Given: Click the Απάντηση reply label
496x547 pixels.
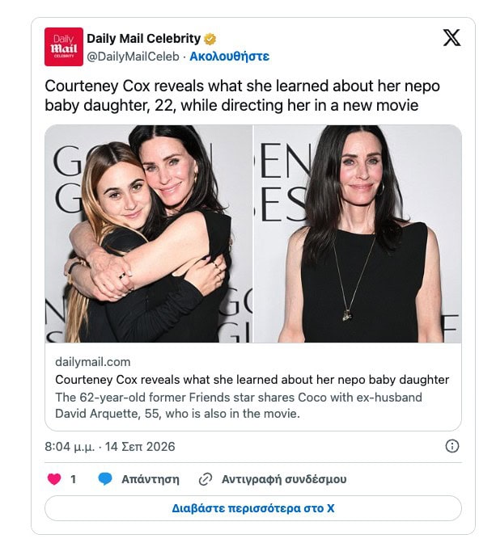Looking at the screenshot, I should 150,479.
